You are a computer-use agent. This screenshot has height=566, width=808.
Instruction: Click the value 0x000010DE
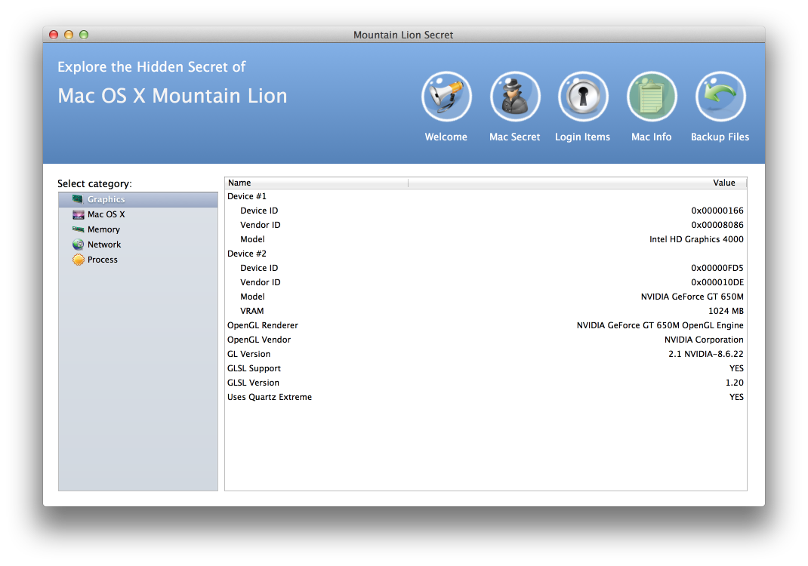click(717, 282)
